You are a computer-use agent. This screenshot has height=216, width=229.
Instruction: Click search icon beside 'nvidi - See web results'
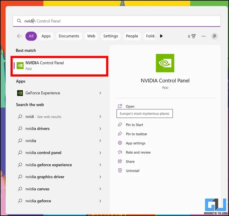coord(20,116)
